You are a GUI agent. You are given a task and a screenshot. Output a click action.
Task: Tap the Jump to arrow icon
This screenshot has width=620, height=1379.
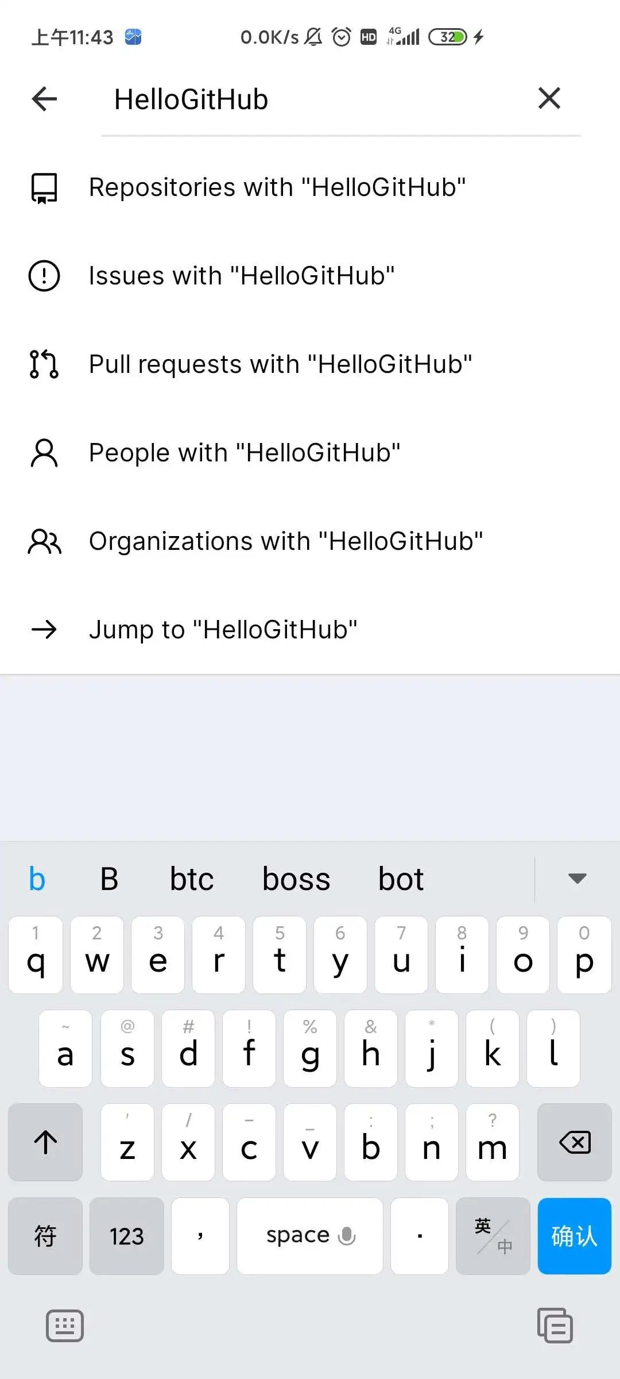click(44, 630)
